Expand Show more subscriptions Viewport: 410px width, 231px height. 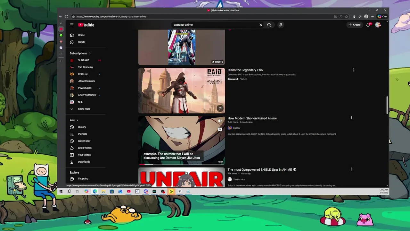[86, 109]
